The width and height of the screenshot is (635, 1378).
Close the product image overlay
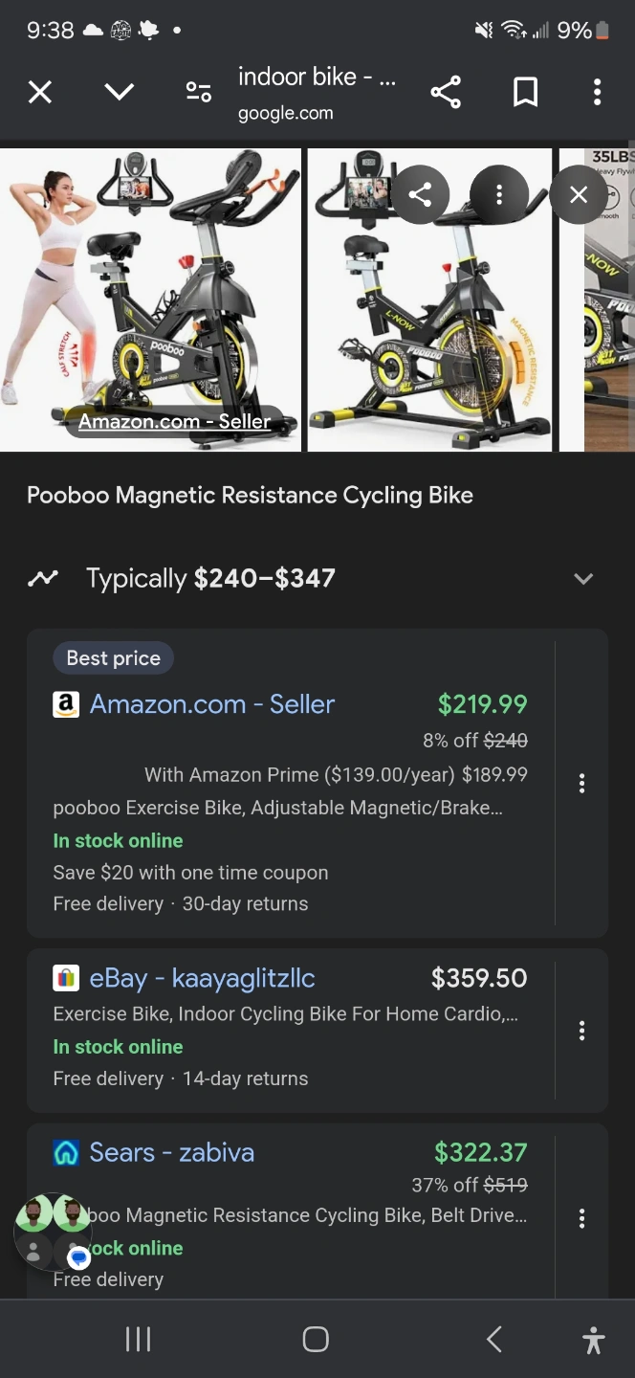click(x=579, y=195)
